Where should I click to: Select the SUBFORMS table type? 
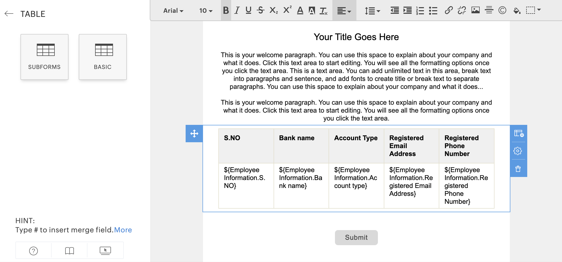[x=44, y=57]
